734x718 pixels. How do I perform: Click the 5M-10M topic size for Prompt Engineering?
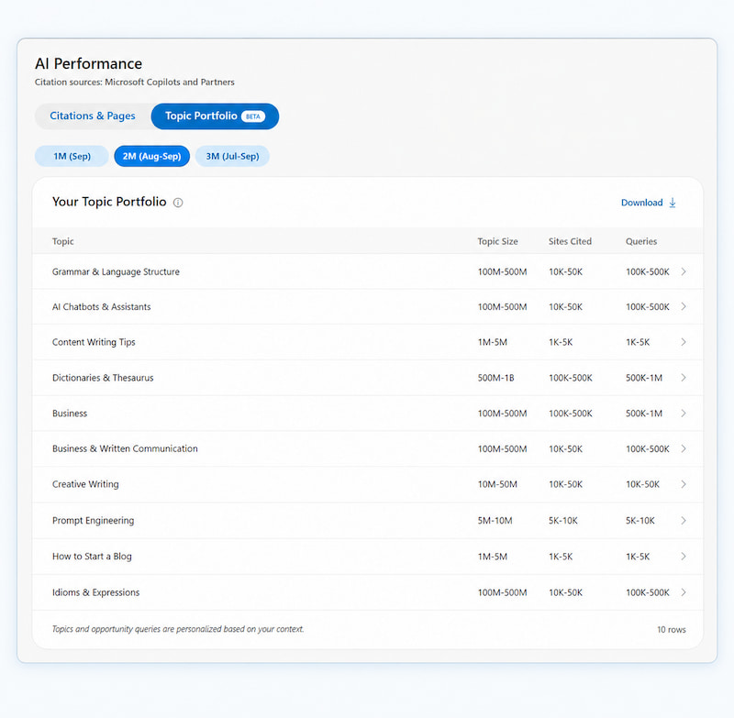[x=495, y=520]
